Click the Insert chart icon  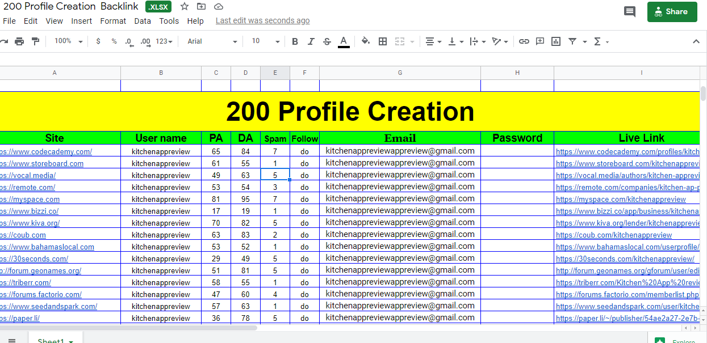pyautogui.click(x=556, y=41)
